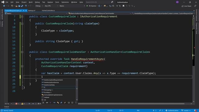Click the navigate backward arrow icon
199x112 pixels.
[4, 6]
